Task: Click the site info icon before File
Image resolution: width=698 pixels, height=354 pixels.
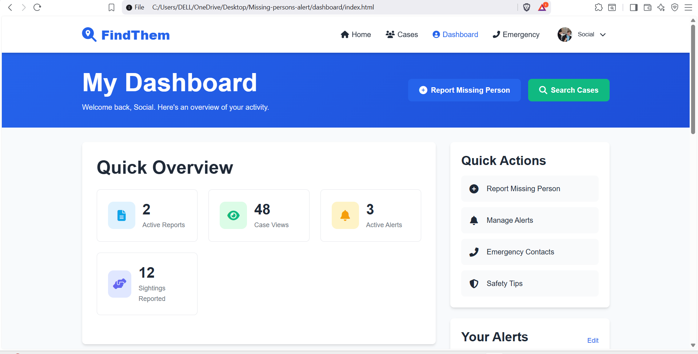Action: coord(129,7)
